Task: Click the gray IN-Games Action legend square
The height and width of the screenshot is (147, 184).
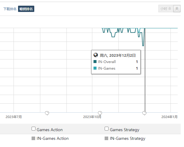Action: click(33, 138)
